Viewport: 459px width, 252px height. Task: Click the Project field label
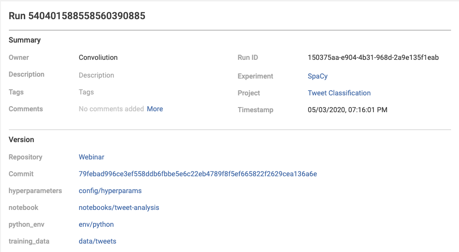[x=249, y=93]
